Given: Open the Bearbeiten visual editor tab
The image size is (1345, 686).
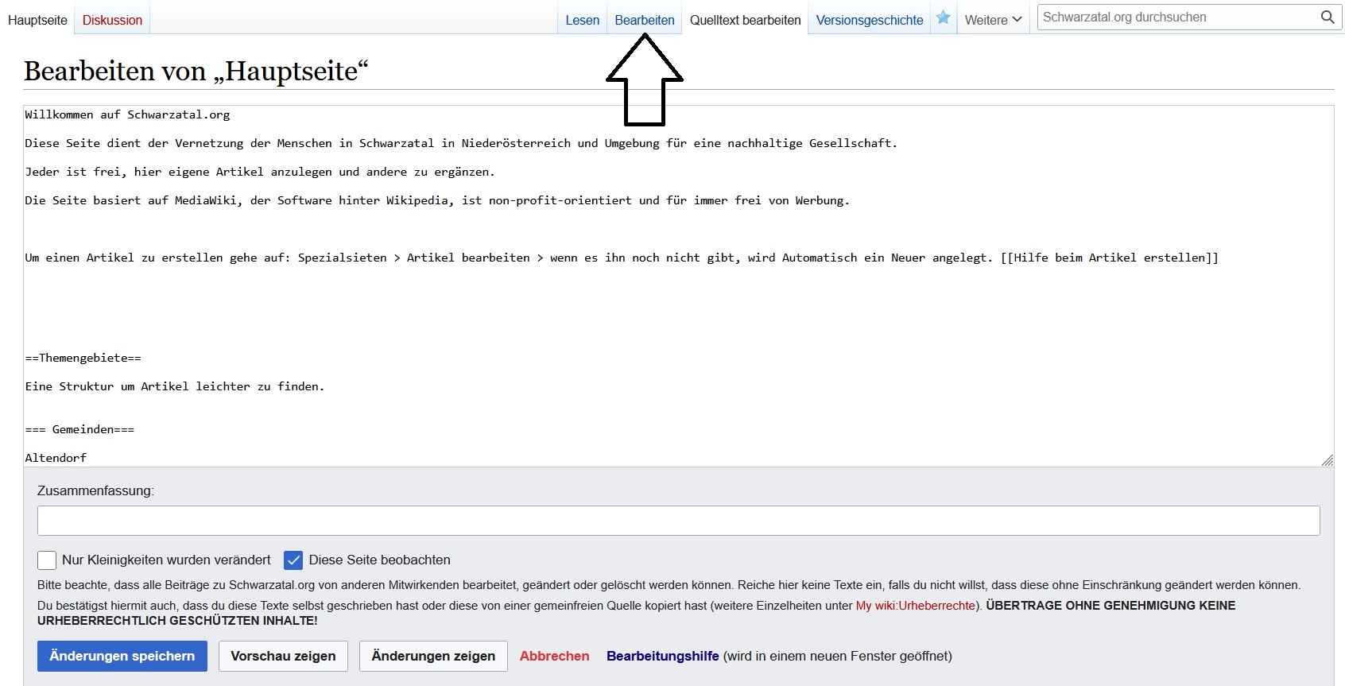Looking at the screenshot, I should (644, 20).
